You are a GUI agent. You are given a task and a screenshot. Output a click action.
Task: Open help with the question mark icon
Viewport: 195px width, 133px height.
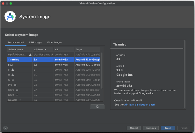click(x=5, y=128)
